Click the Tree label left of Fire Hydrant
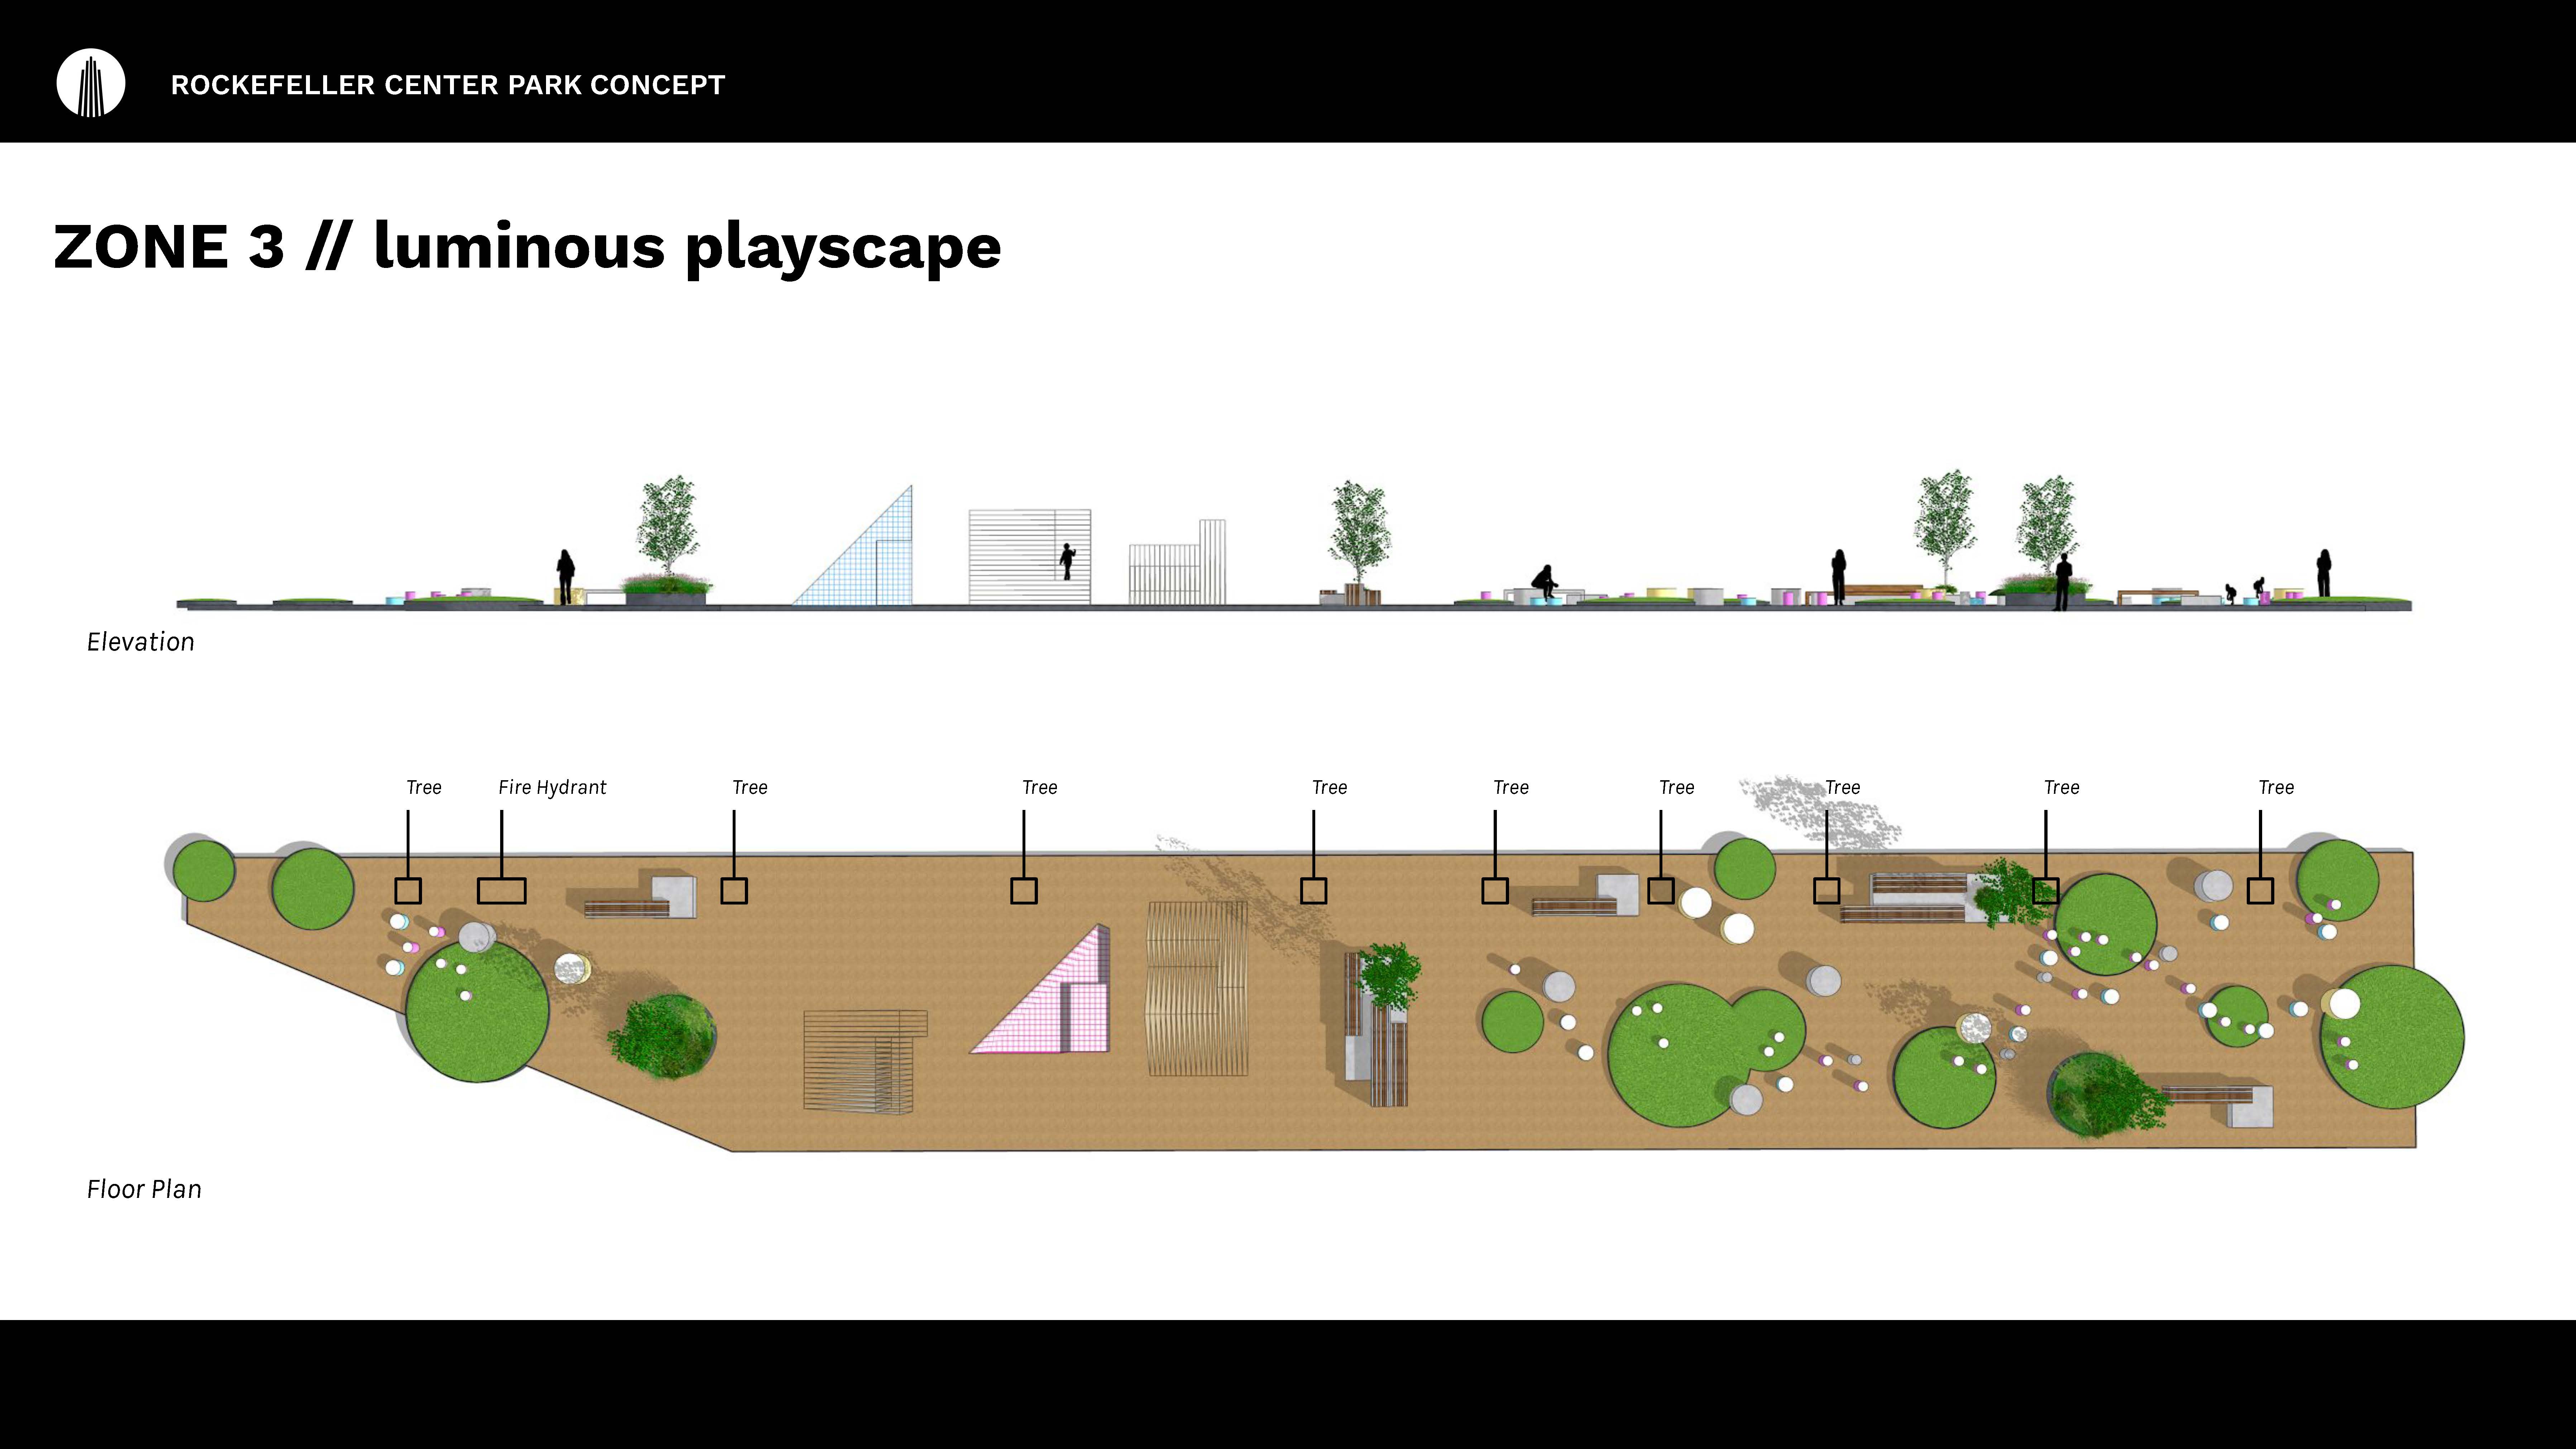 tap(424, 788)
